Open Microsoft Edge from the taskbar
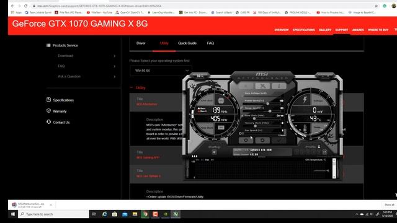The image size is (397, 223). click(x=104, y=214)
